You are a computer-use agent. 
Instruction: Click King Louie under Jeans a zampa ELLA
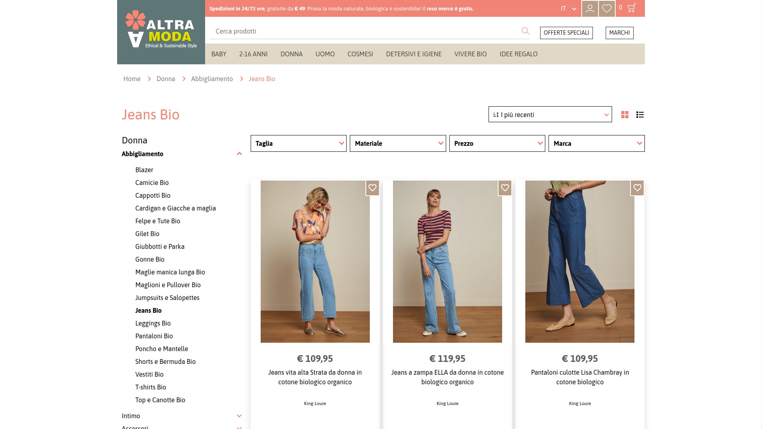[447, 403]
